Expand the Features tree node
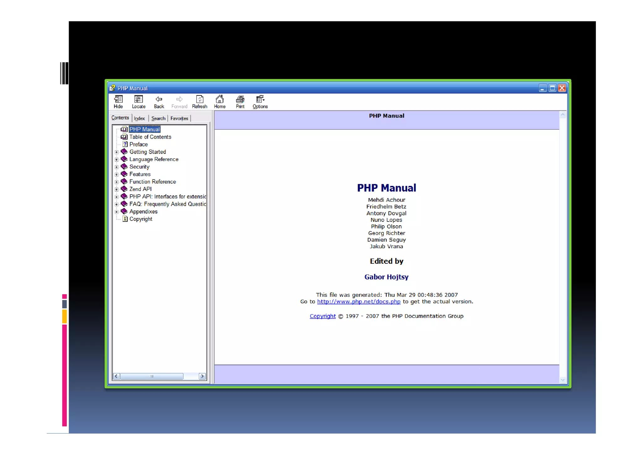642x454 pixels. [117, 174]
